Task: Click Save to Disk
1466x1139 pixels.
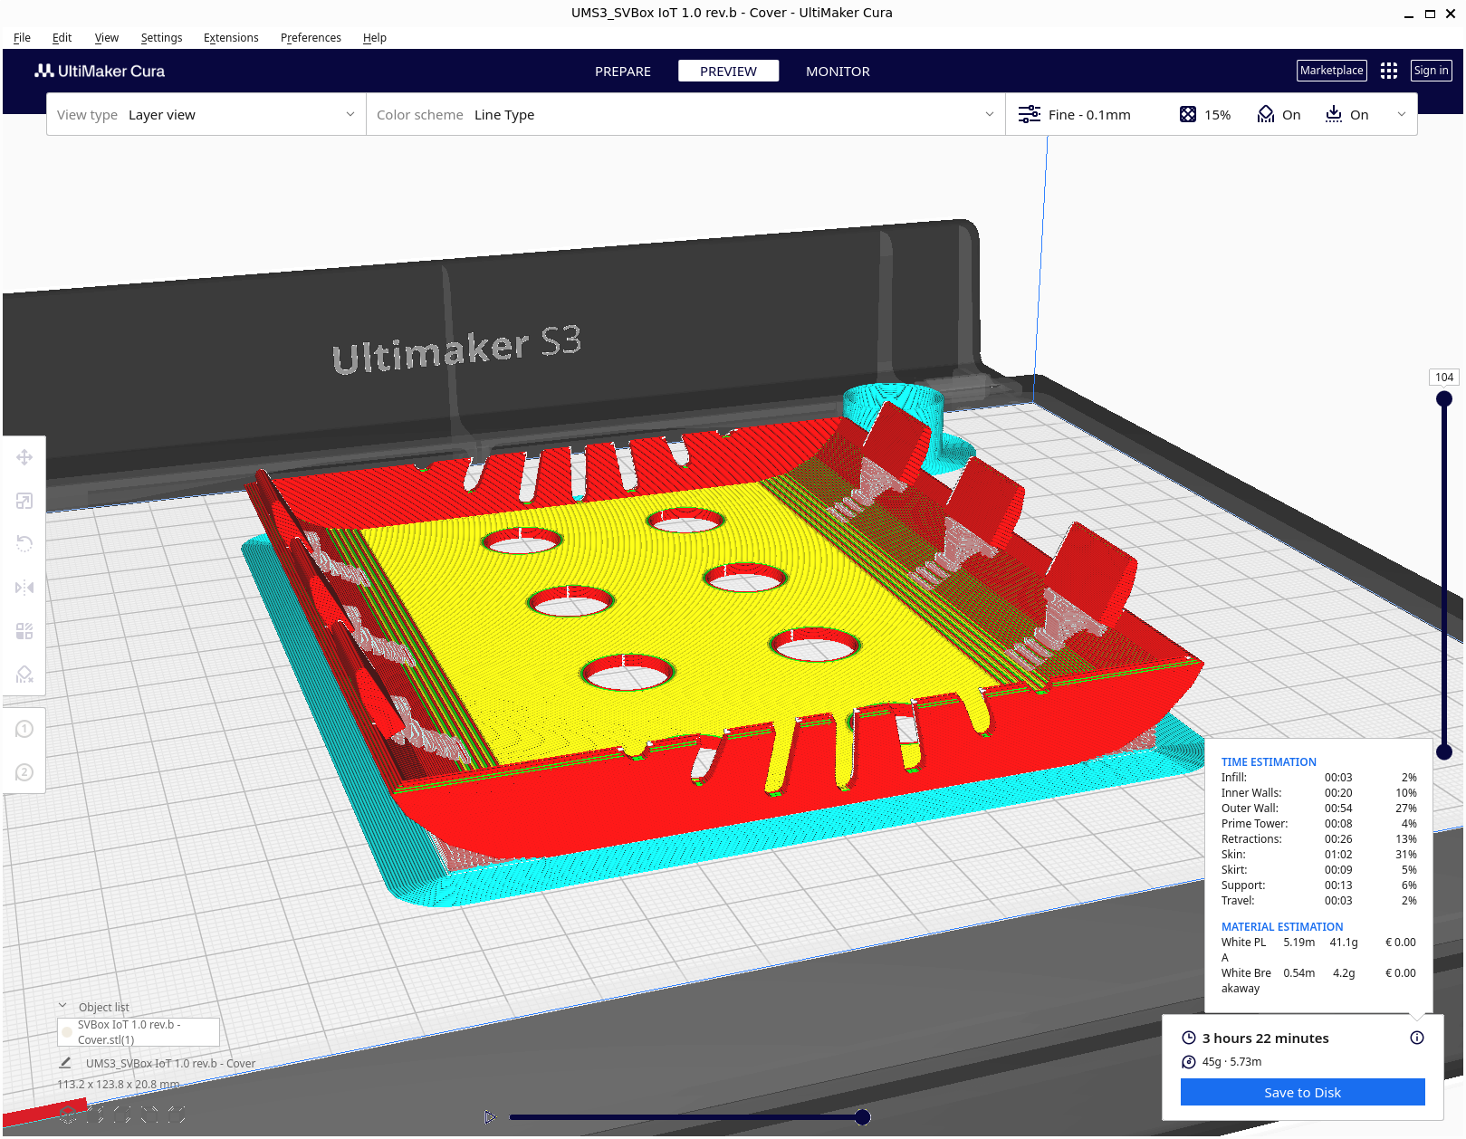Action: (1302, 1092)
